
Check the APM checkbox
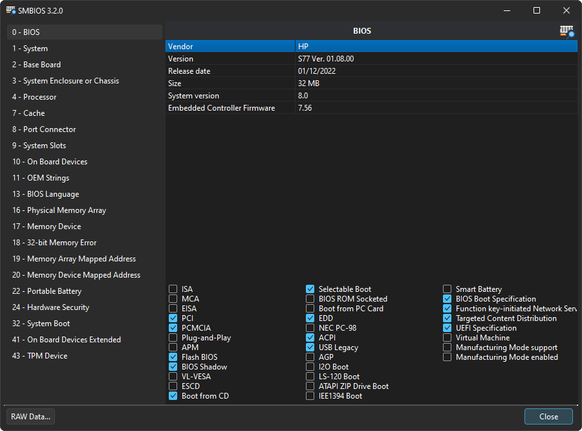(173, 348)
